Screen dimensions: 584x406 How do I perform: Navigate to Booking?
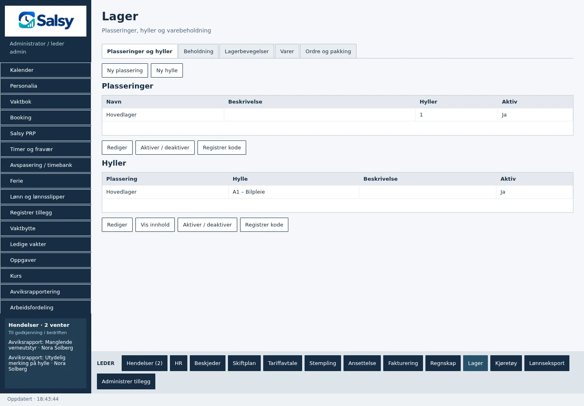click(x=45, y=117)
